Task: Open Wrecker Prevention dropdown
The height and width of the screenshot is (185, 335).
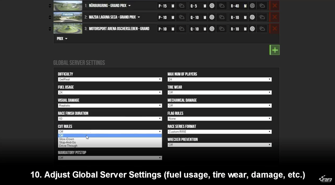Action: [220, 145]
